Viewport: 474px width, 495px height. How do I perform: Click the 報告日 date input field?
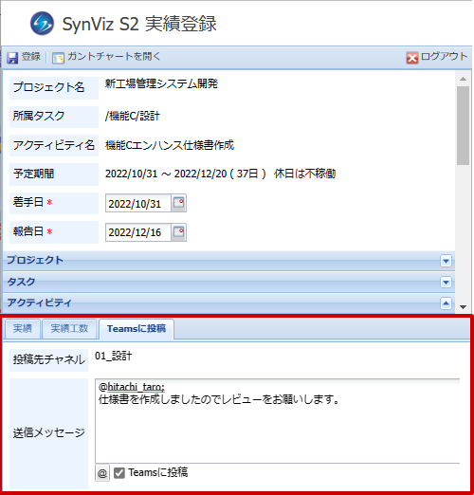point(138,232)
